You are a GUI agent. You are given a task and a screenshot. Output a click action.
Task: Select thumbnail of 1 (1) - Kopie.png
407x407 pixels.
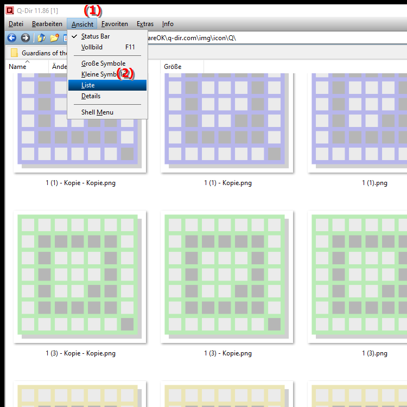pos(227,123)
